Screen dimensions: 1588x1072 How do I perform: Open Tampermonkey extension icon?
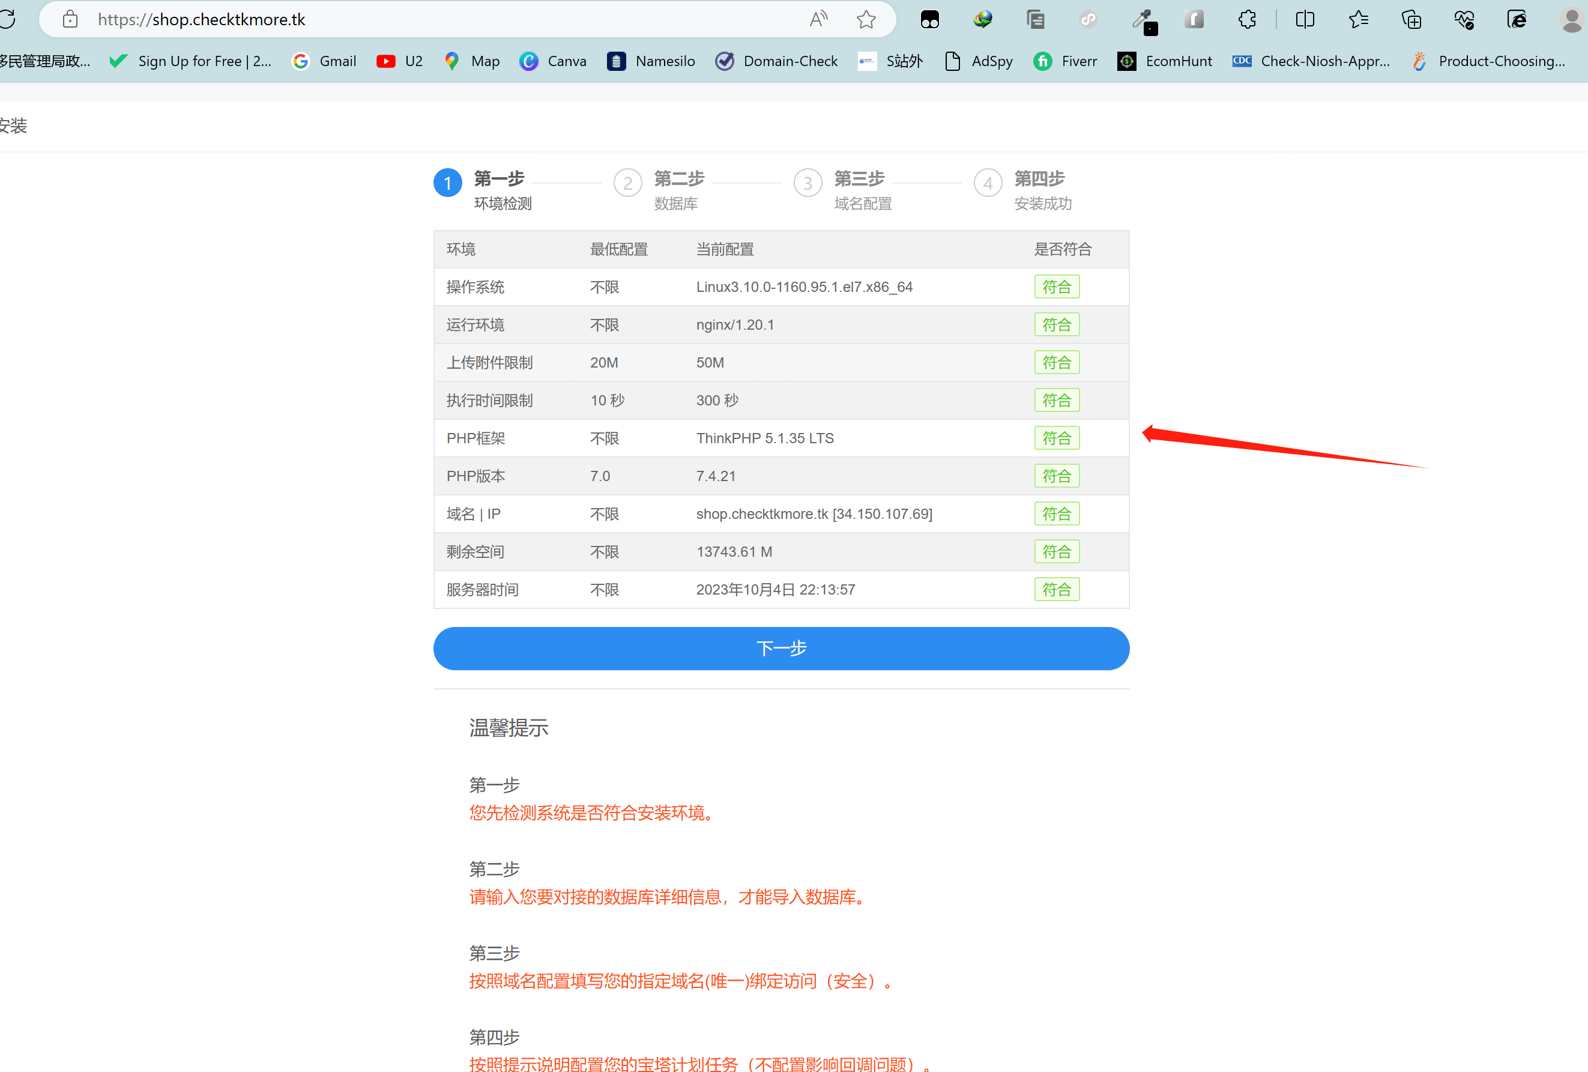(x=930, y=19)
